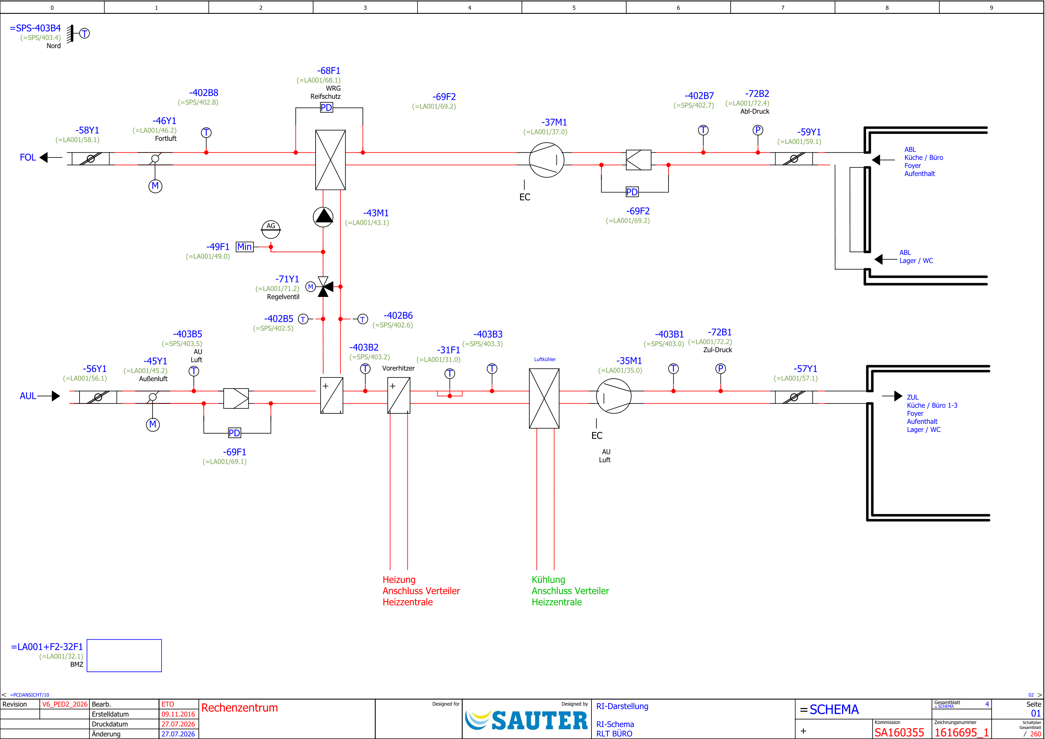Viewport: 1045px width, 739px height.
Task: Click the (=LA001/37.0) cross reference
Action: 545,132
